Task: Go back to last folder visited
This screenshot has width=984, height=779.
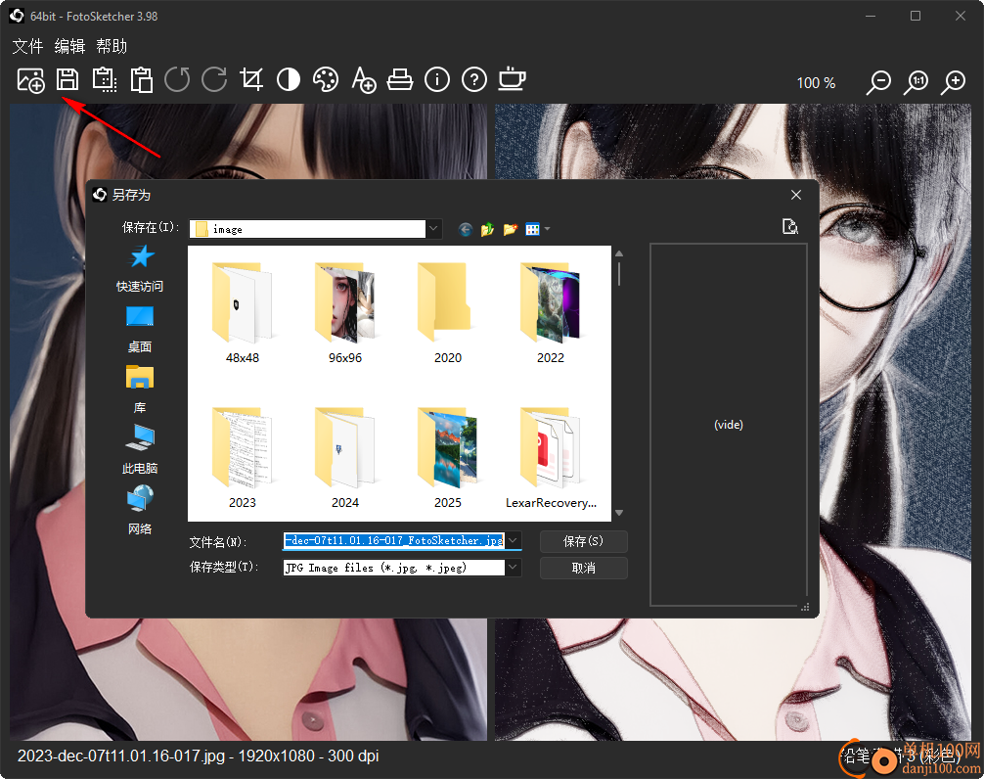Action: point(465,229)
